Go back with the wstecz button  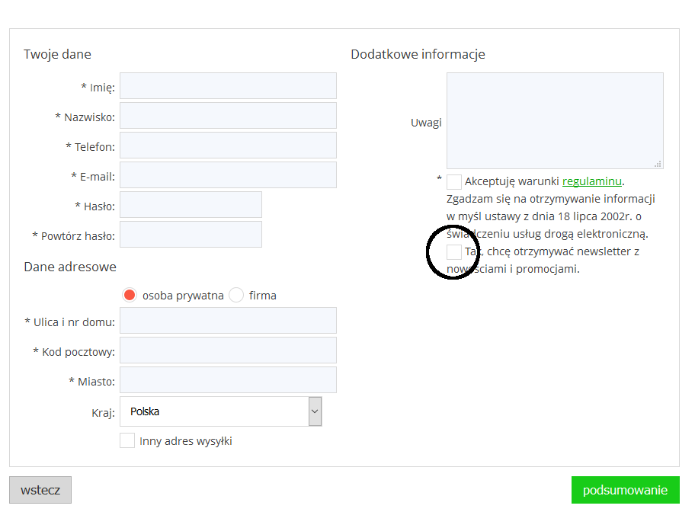click(40, 490)
